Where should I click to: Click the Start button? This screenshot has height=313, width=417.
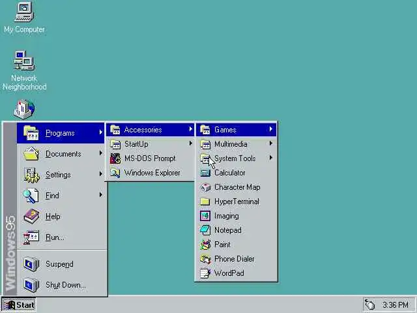point(19,305)
